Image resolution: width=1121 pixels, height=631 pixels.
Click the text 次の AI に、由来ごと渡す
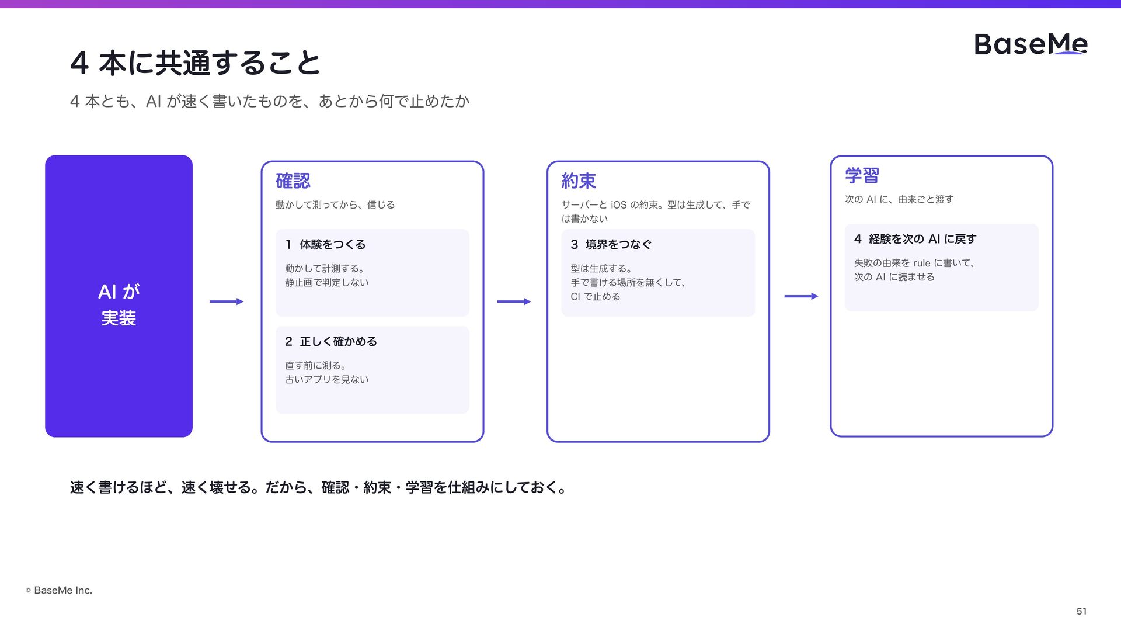pyautogui.click(x=899, y=199)
